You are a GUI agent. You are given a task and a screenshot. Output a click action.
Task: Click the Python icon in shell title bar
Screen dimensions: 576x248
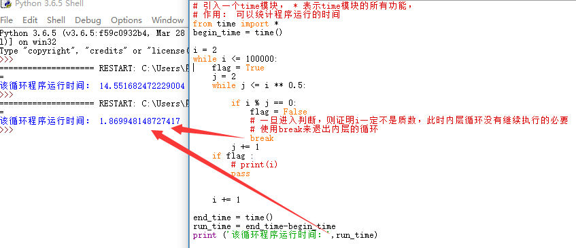(x=5, y=4)
